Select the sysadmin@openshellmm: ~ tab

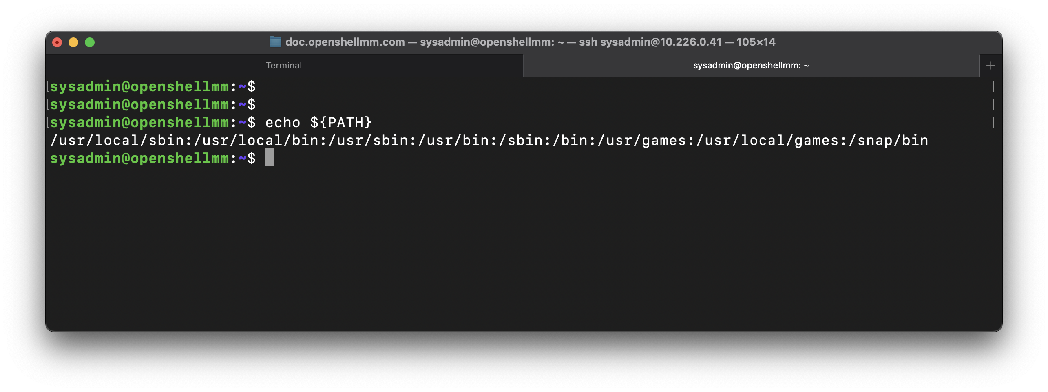(751, 66)
